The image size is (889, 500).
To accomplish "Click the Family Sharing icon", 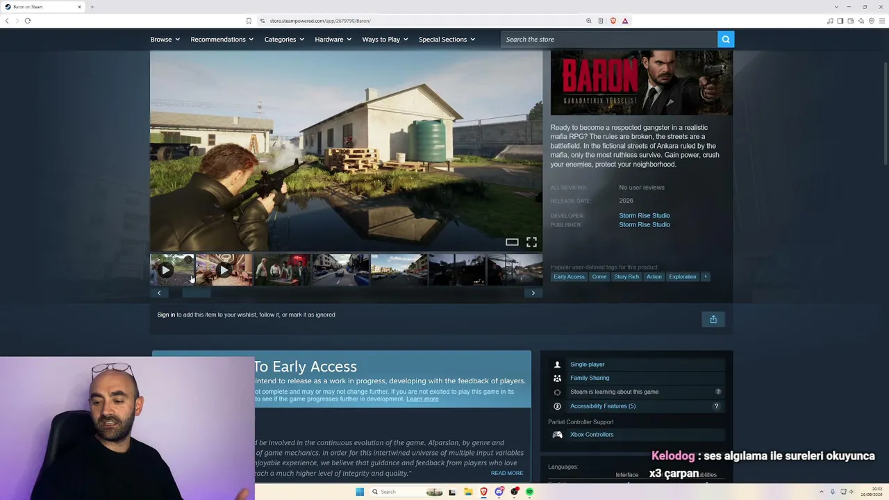I will point(557,378).
